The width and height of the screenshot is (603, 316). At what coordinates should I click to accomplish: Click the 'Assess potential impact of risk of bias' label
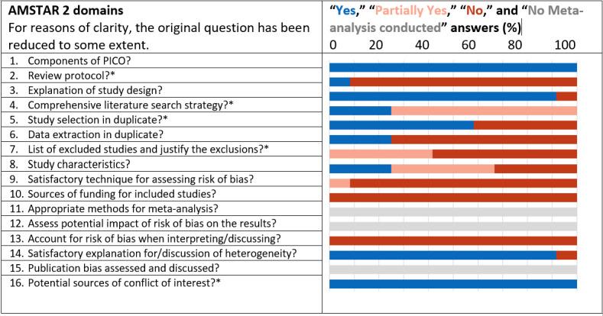(152, 224)
